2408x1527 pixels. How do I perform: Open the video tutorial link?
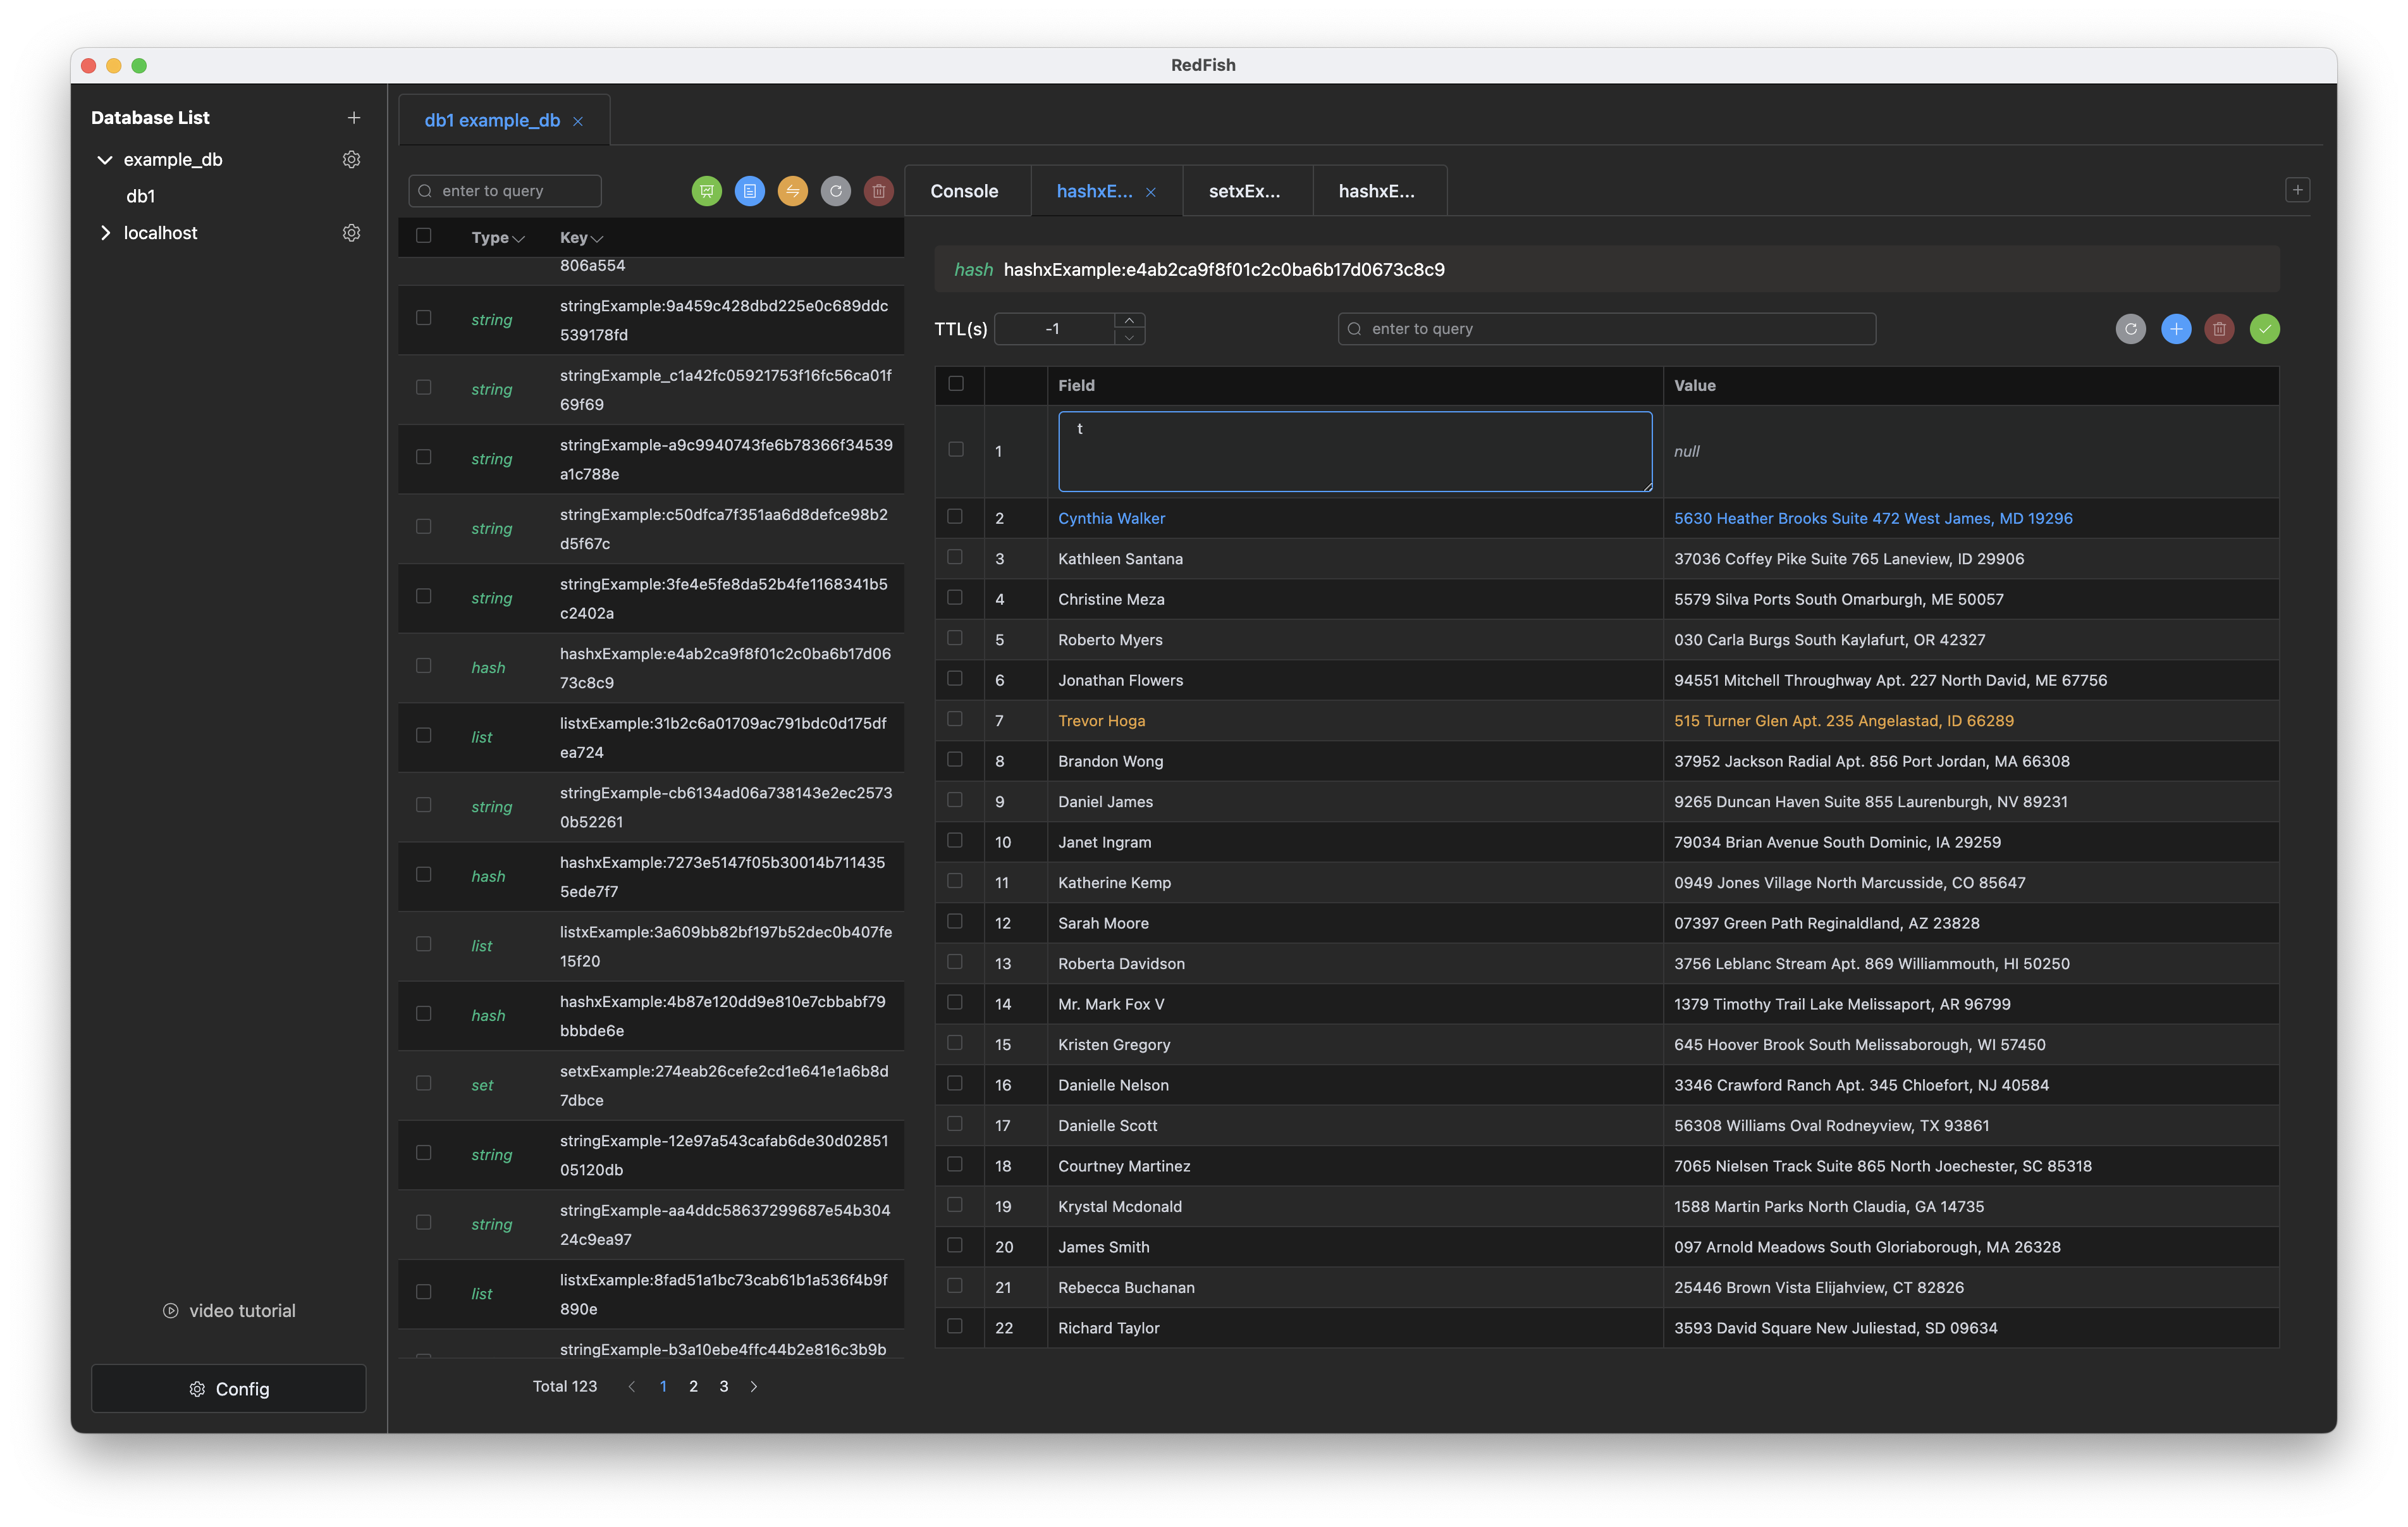point(230,1311)
